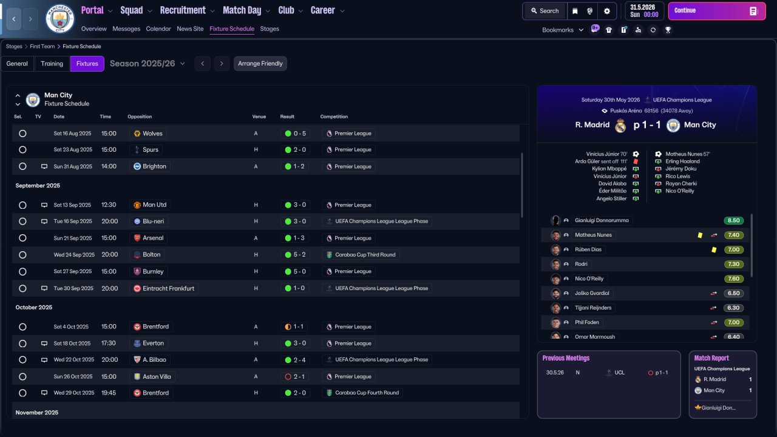Click the kit shirt shortcut icon
Viewport: 777px width, 437px height.
609,30
